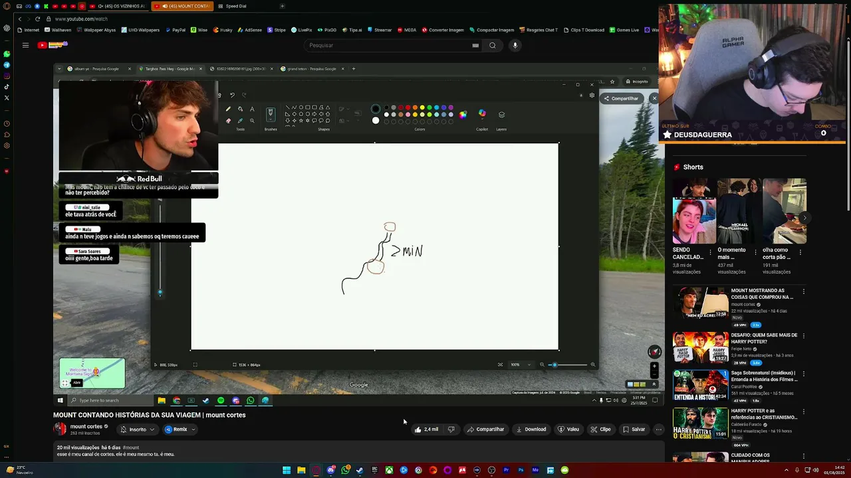Reload page with browser refresh button

(x=37, y=19)
